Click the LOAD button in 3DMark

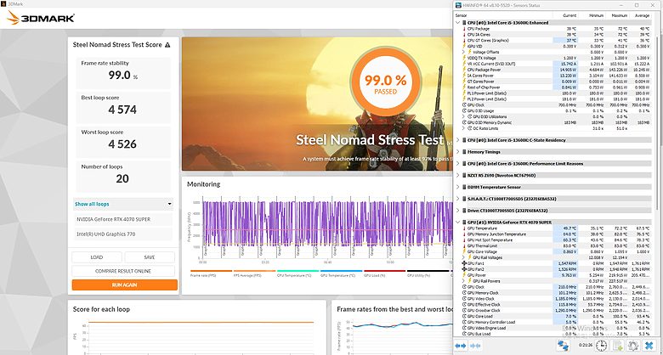point(97,257)
